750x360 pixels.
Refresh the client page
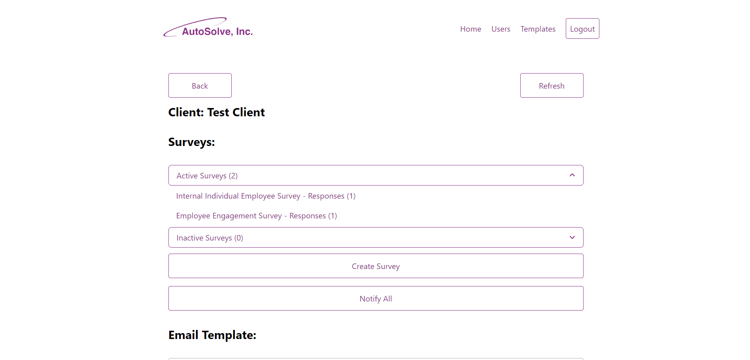coord(552,85)
